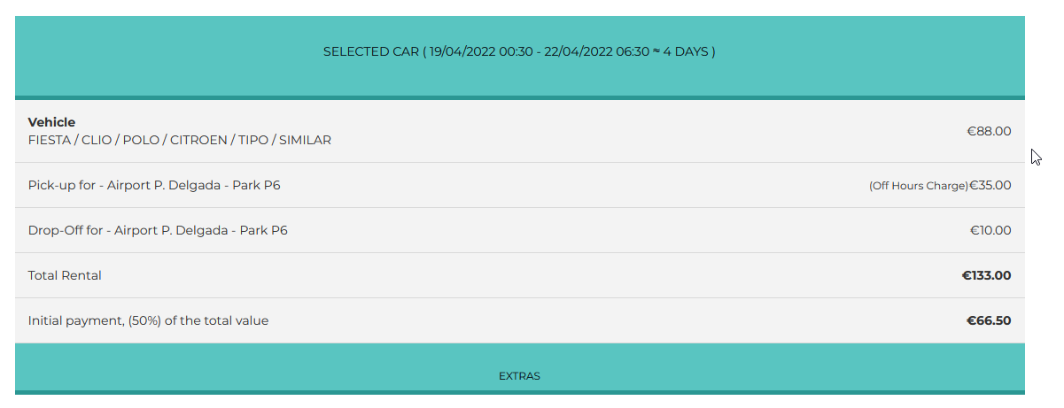This screenshot has height=408, width=1064.
Task: Click the SELECTED CAR header banner
Action: [519, 56]
